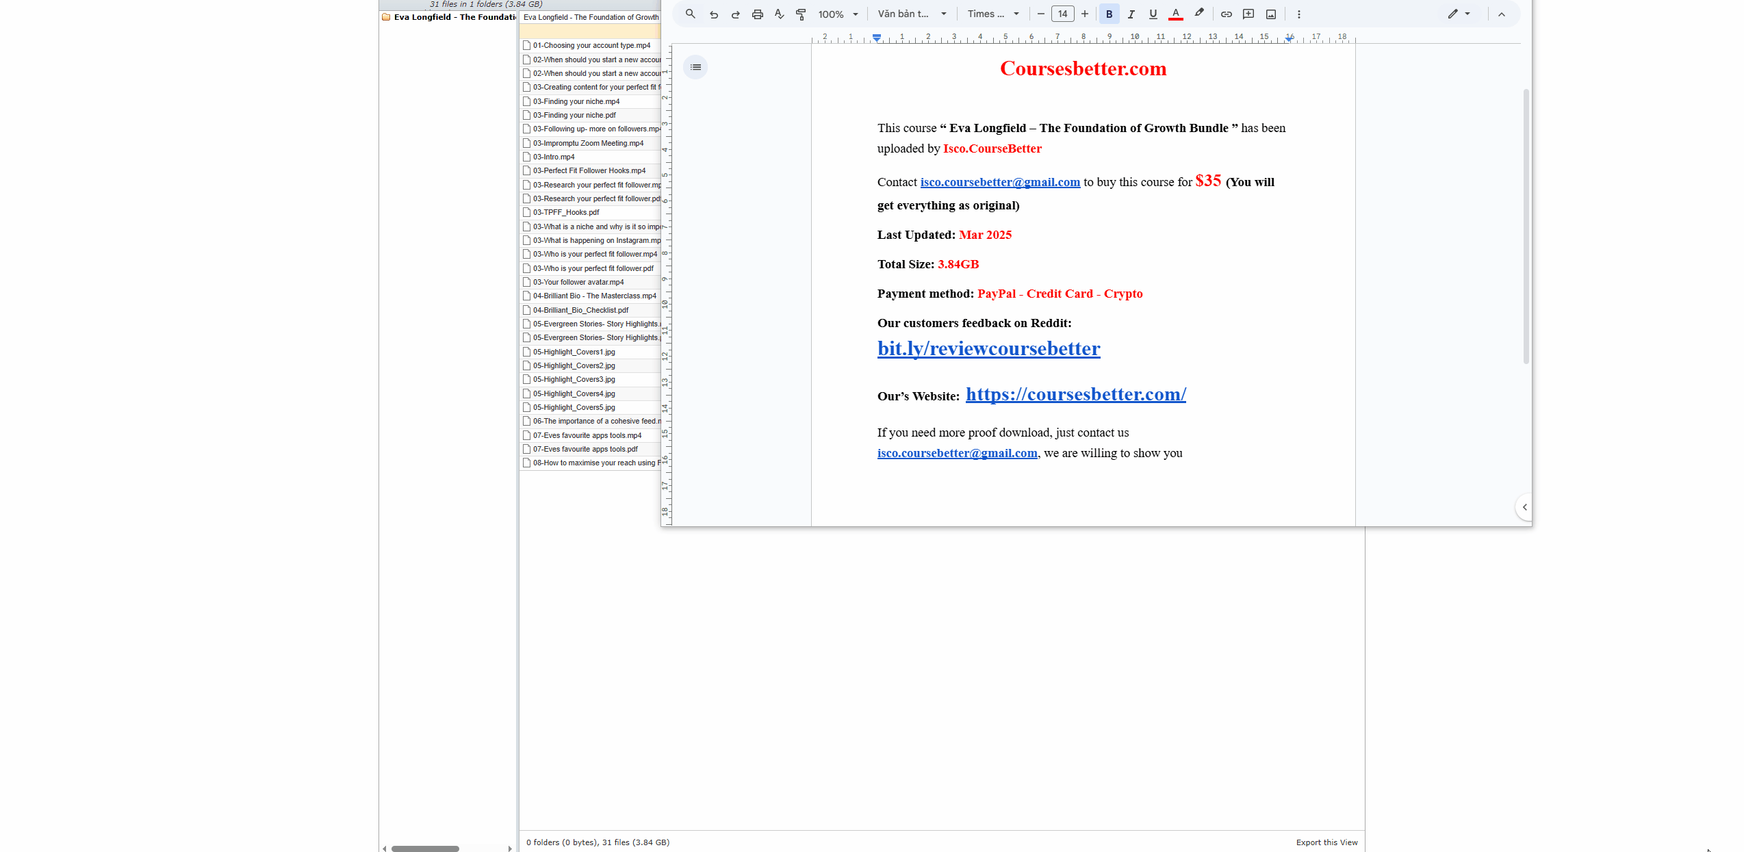Toggle underline formatting
Image resolution: width=1744 pixels, height=852 pixels.
pos(1153,14)
